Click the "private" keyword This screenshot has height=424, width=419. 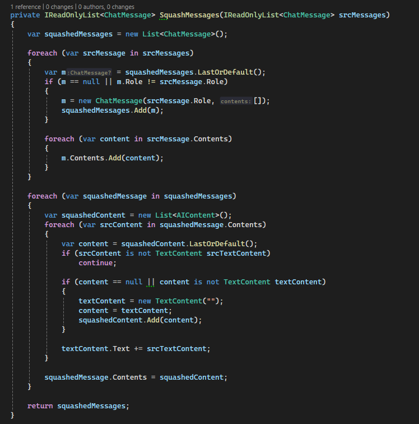click(25, 15)
